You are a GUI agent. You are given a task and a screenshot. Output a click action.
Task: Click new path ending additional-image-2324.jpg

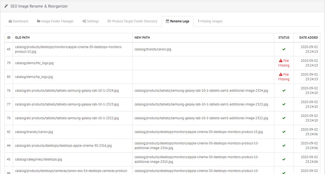(x=201, y=91)
